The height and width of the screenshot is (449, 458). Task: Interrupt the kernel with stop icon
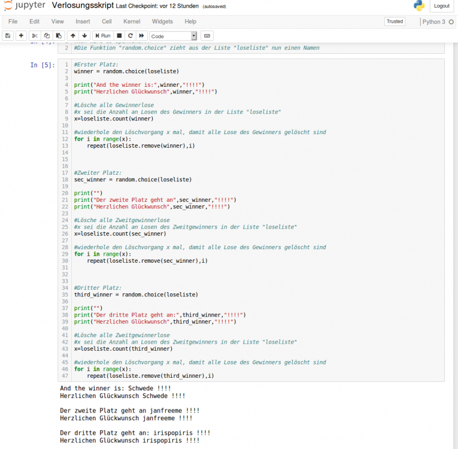pos(119,36)
